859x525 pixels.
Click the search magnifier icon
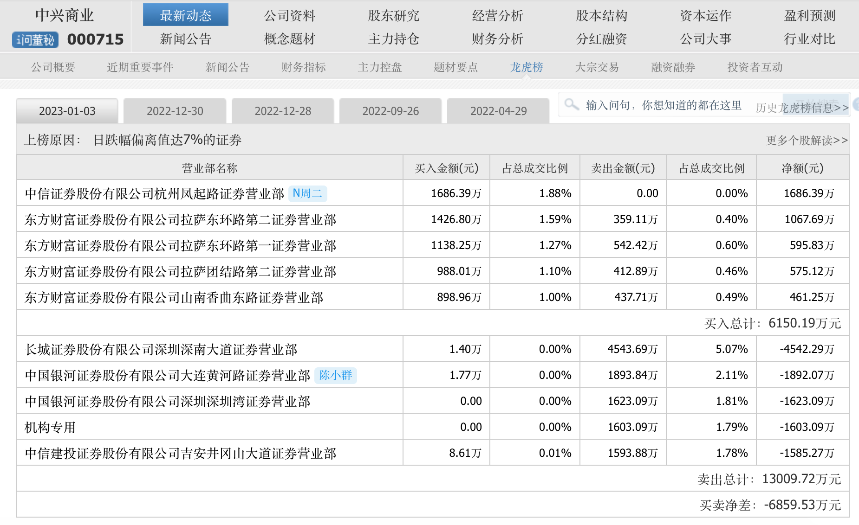click(x=572, y=105)
